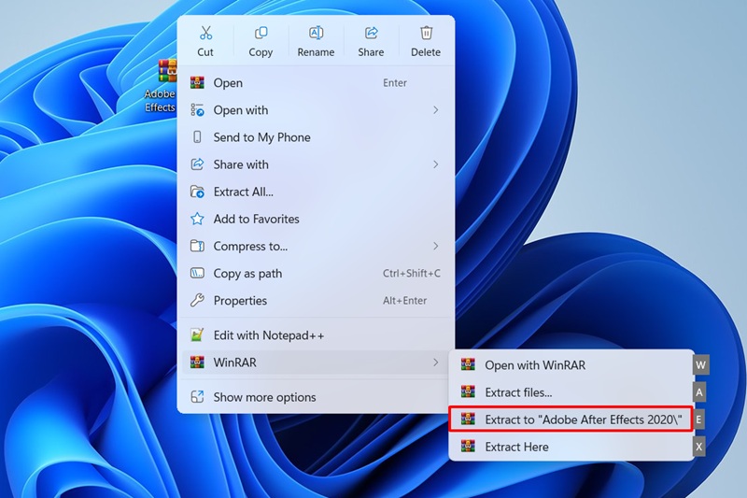Click the Alt+Enter shortcut text
Image resolution: width=747 pixels, height=498 pixels.
[x=405, y=300]
